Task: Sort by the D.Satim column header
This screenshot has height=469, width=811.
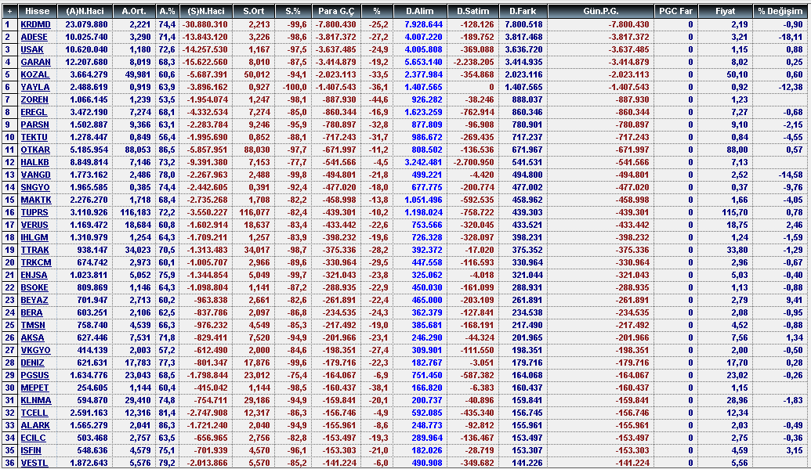Action: 472,12
